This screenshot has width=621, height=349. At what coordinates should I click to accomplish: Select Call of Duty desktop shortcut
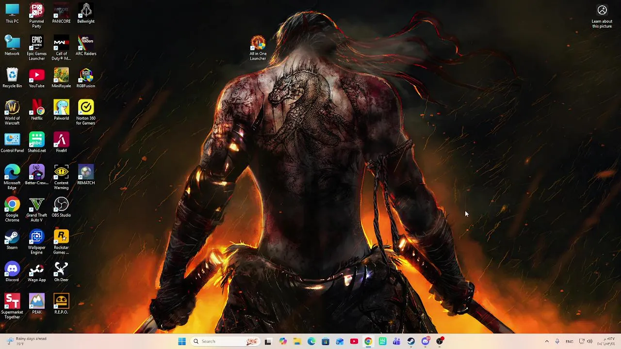click(61, 48)
